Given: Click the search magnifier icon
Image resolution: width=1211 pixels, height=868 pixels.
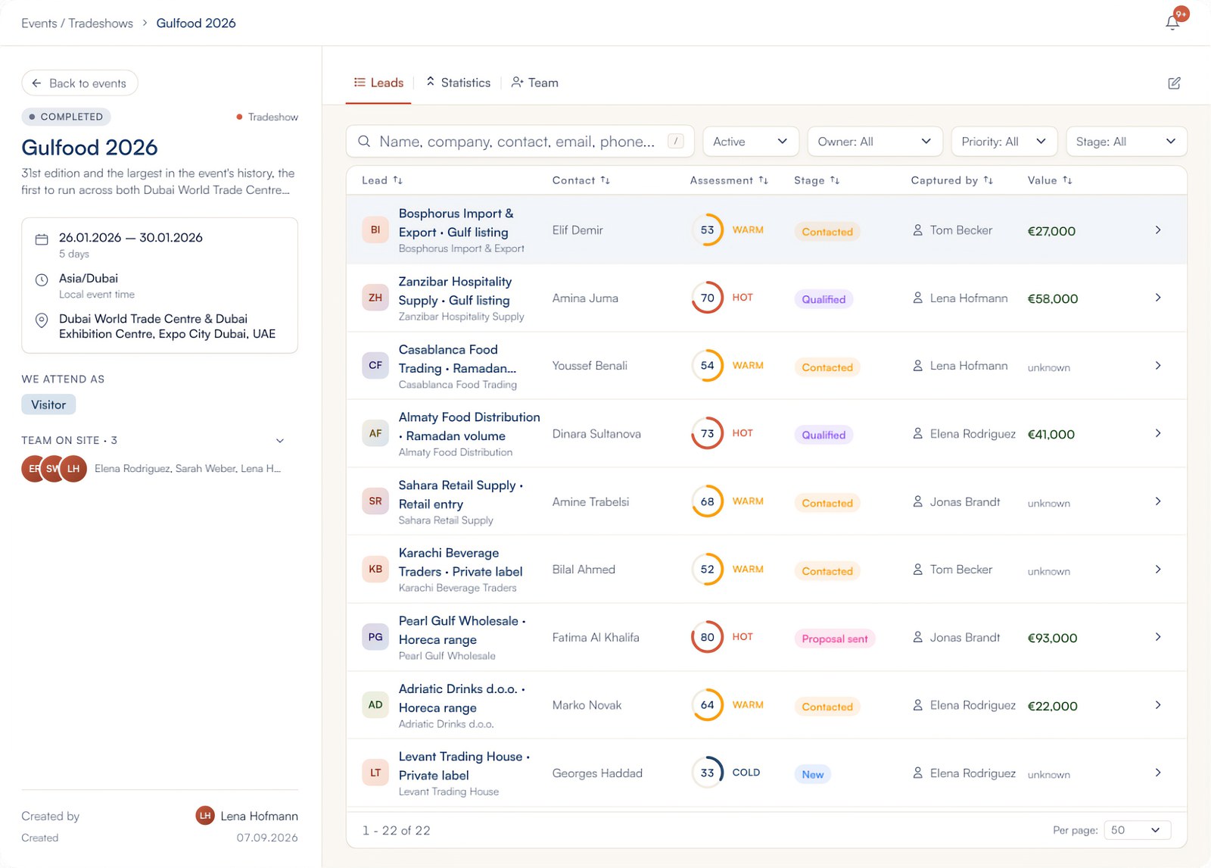Looking at the screenshot, I should point(364,142).
